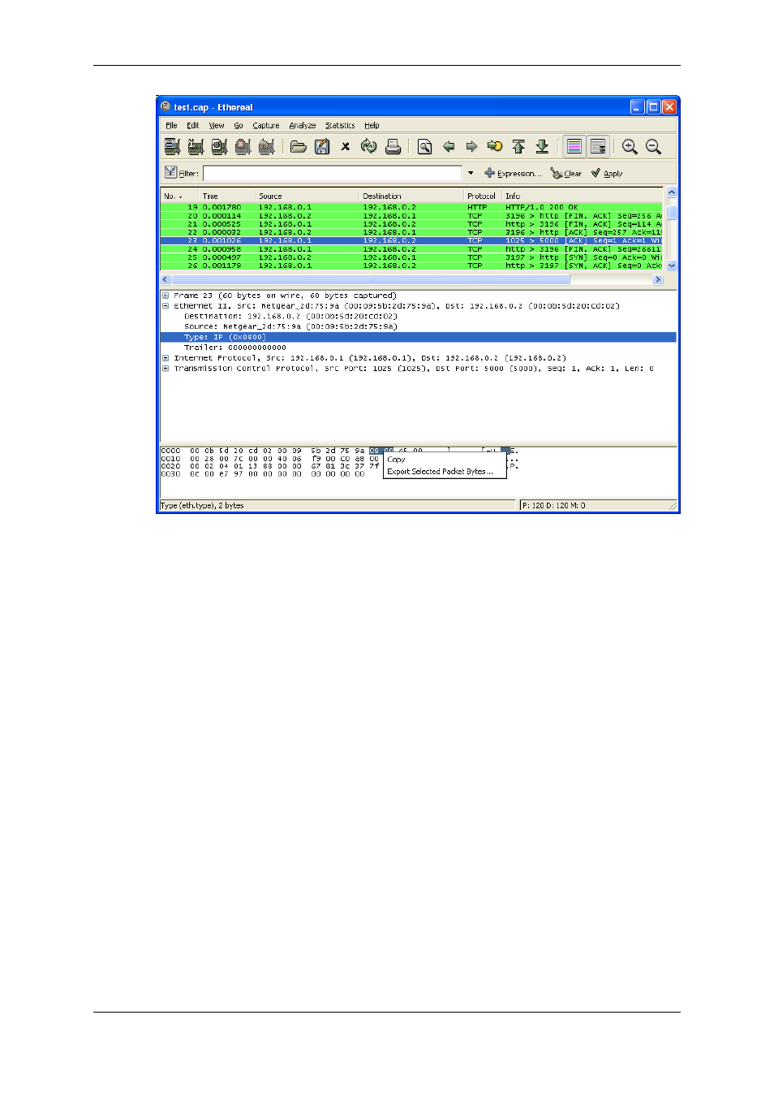Click the packet list horizontal scrollbar thumb
The image size is (774, 1097).
pos(371,279)
